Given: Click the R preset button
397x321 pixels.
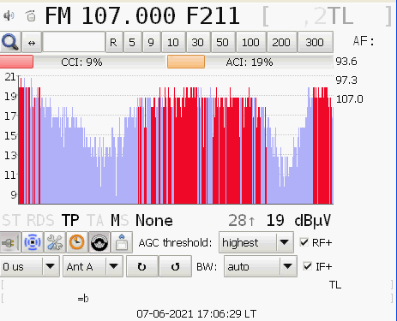Looking at the screenshot, I should (114, 42).
